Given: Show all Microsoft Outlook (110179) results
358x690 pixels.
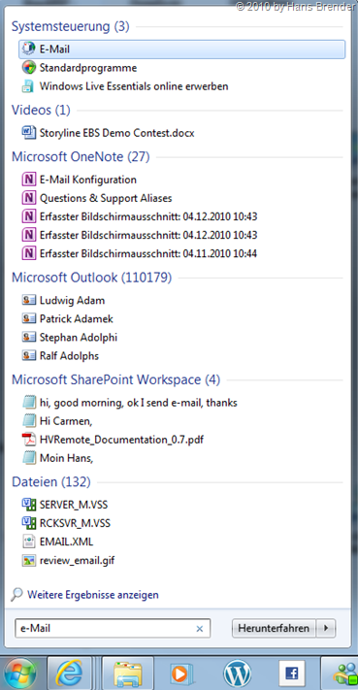Looking at the screenshot, I should [91, 278].
